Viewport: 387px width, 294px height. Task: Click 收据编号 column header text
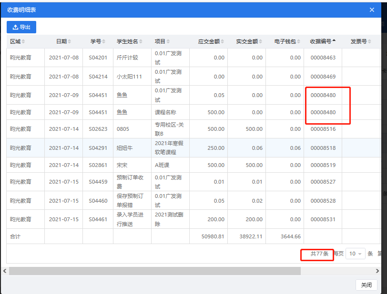320,41
